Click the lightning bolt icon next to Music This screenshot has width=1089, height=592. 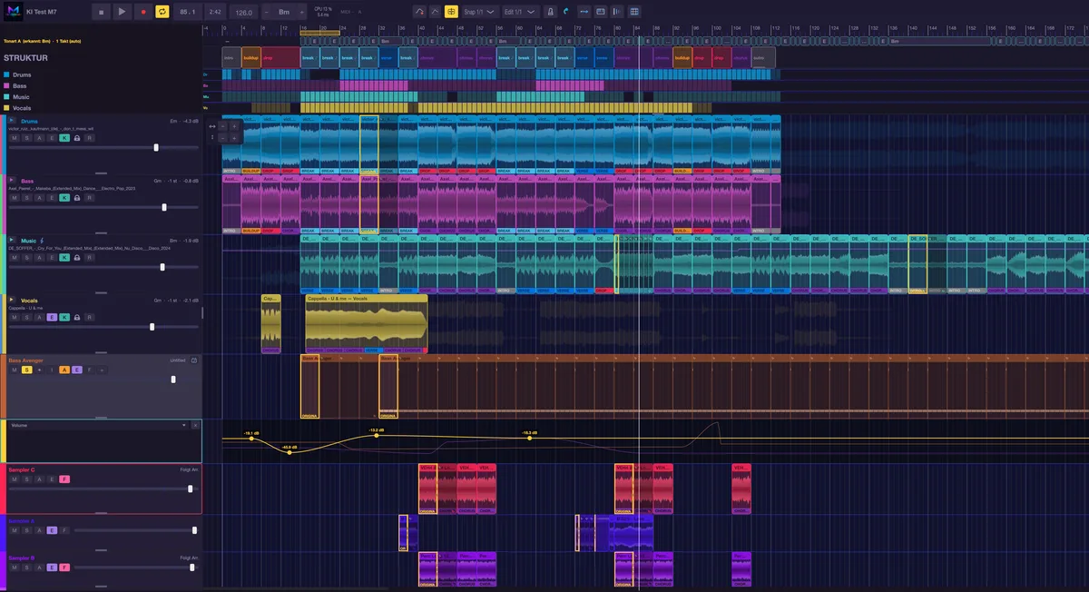pos(43,240)
